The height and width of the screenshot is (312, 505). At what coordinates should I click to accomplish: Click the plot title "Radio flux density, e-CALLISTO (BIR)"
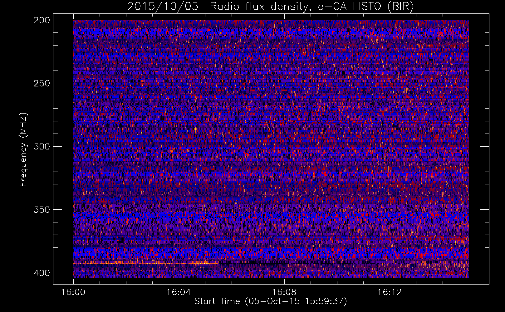click(312, 7)
